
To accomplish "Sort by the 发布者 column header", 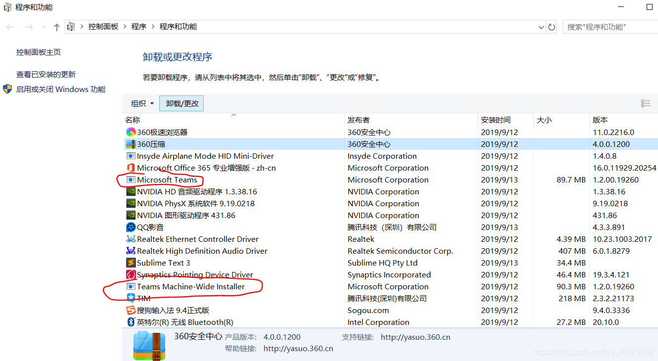I will [x=411, y=120].
